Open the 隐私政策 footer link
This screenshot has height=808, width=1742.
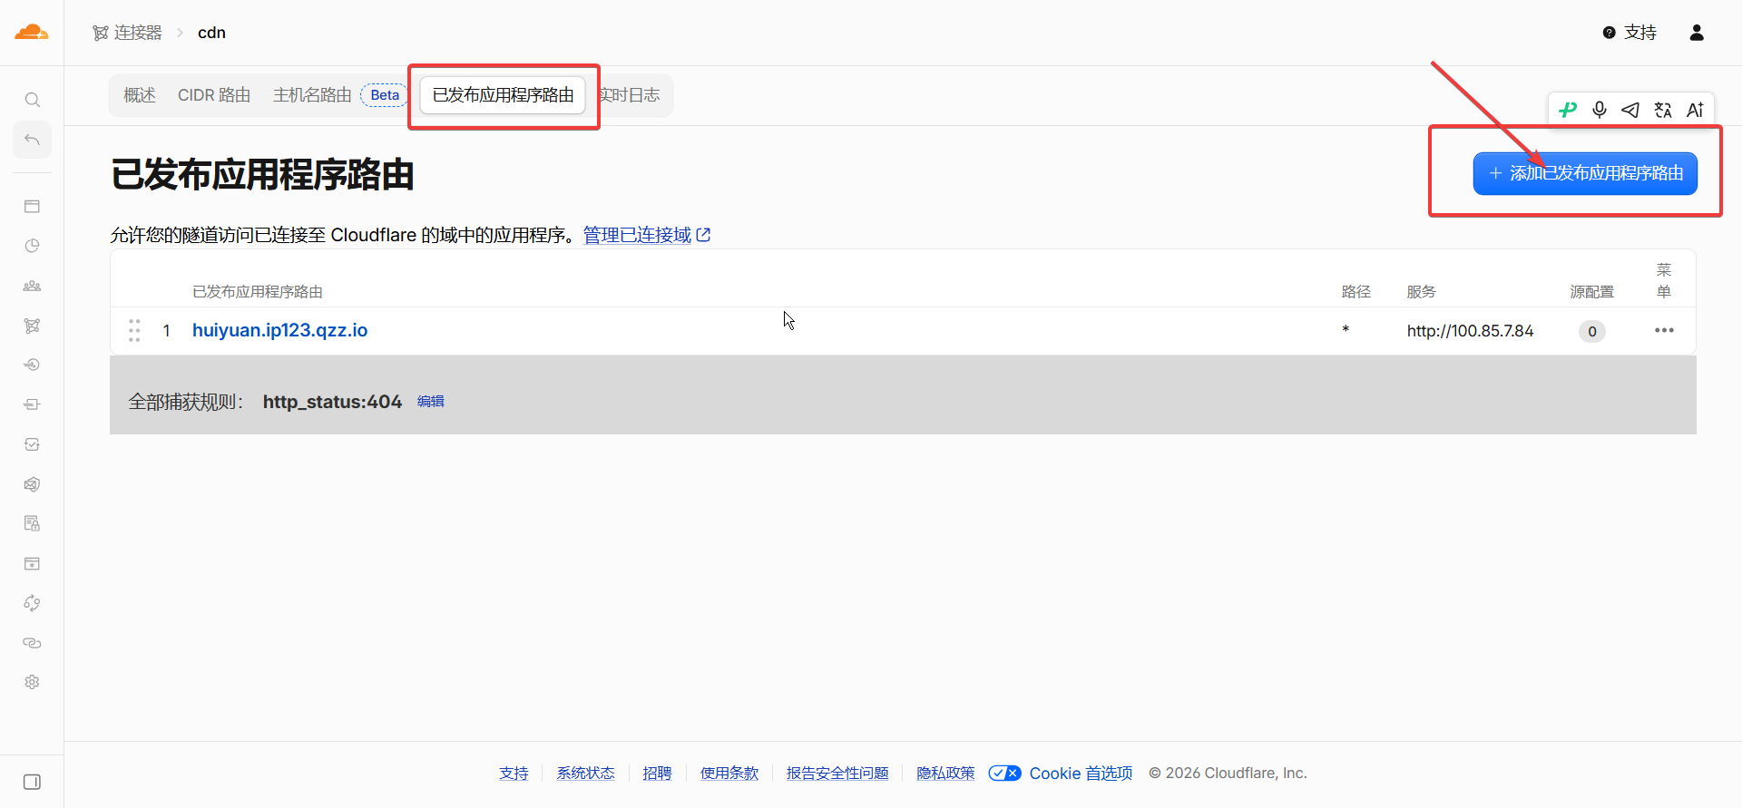click(x=945, y=774)
